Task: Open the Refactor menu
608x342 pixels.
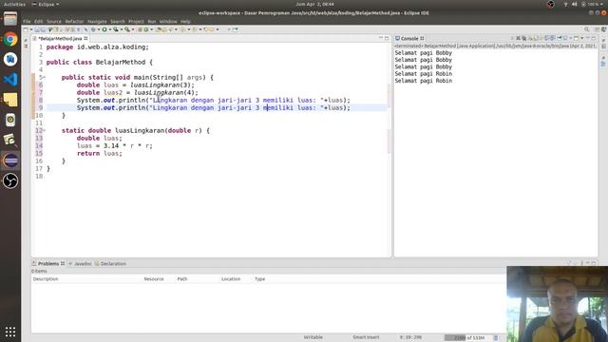Action: [x=74, y=21]
